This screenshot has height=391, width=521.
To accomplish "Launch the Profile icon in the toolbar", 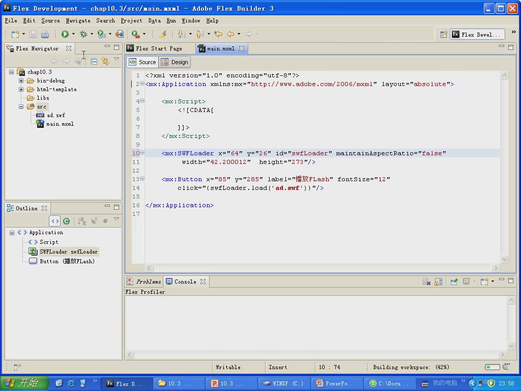I will (x=101, y=34).
